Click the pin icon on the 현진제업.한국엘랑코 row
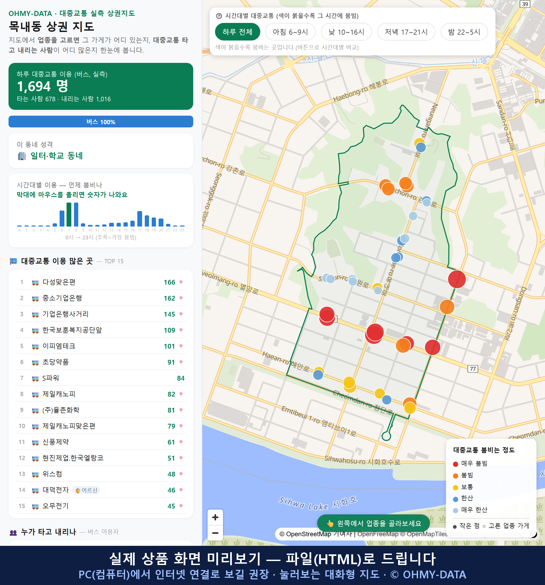Viewport: 545px width, 585px height. (x=181, y=458)
